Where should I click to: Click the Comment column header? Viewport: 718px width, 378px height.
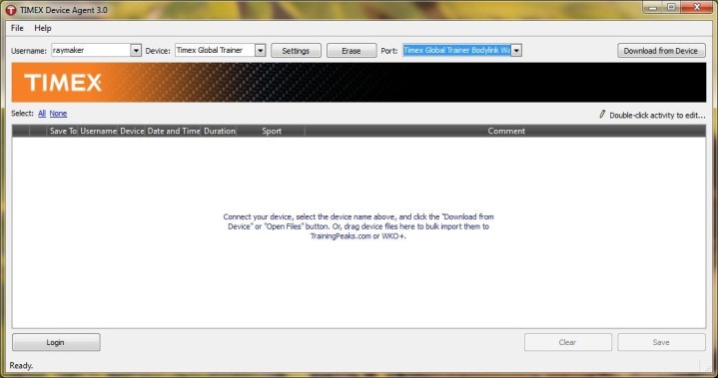click(x=505, y=131)
